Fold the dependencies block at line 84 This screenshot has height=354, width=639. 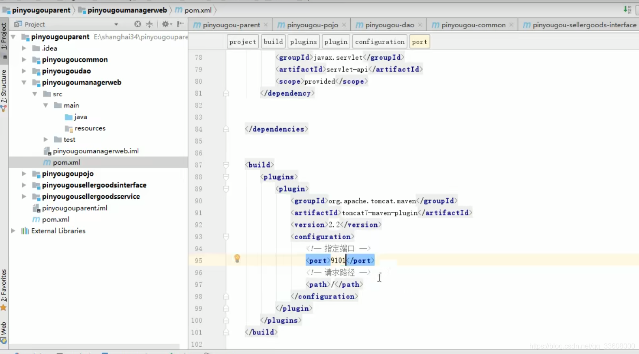click(226, 129)
